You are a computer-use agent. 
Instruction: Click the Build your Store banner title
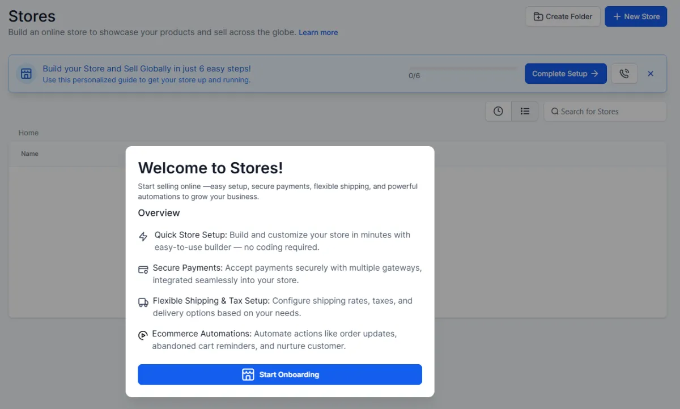pos(147,69)
